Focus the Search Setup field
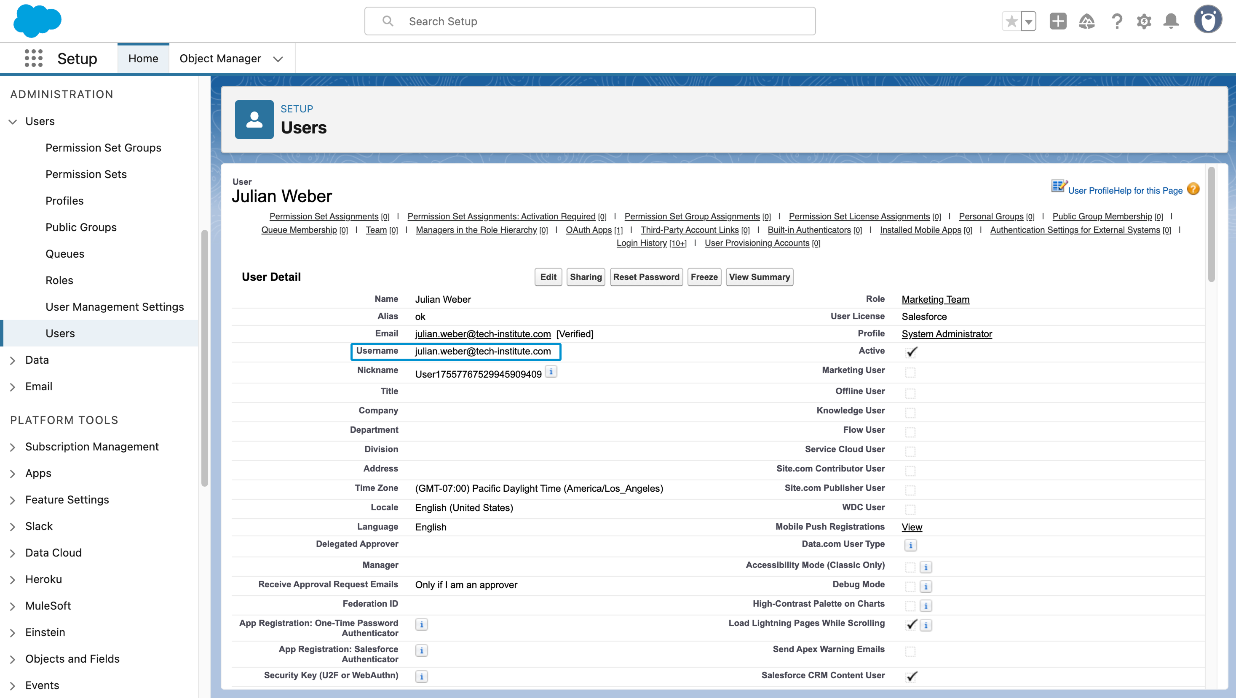Screen dimensions: 1236x698 coord(590,21)
